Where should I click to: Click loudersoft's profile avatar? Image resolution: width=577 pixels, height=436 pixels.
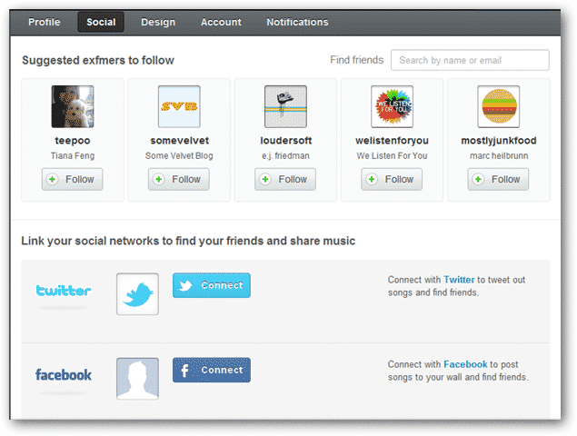click(x=285, y=106)
